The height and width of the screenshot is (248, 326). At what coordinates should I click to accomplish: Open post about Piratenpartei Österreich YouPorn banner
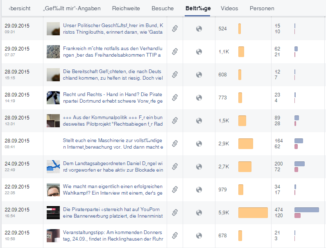coord(113,213)
